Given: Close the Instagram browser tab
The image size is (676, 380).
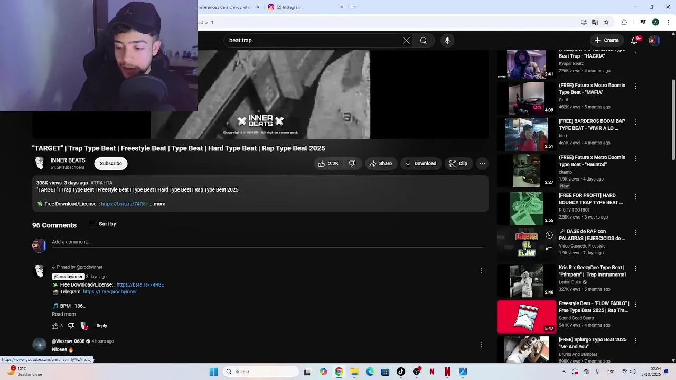Looking at the screenshot, I should pos(341,7).
